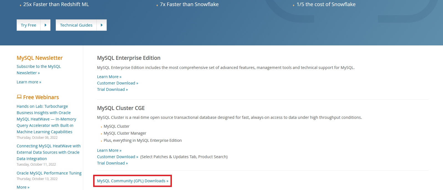Click Customer Download under MySQL Enterprise Edition
The width and height of the screenshot is (443, 190).
[118, 83]
